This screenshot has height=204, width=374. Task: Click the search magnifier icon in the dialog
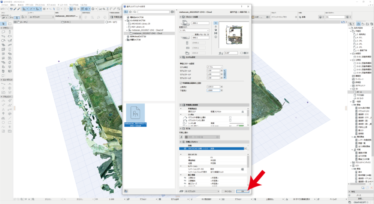(135, 12)
